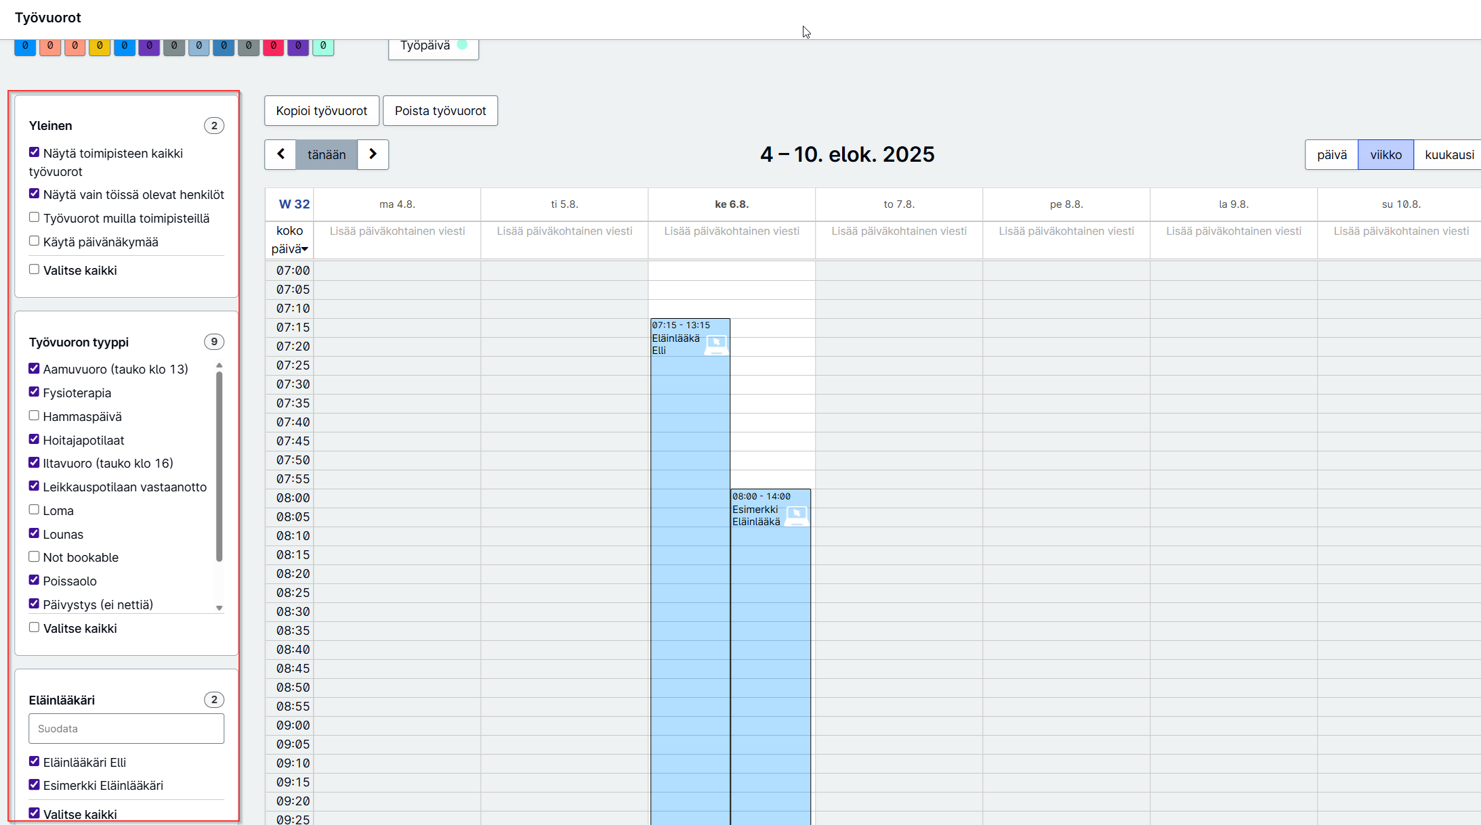Uncheck the Fysioterapia shift type
The width and height of the screenshot is (1481, 825).
coord(34,392)
